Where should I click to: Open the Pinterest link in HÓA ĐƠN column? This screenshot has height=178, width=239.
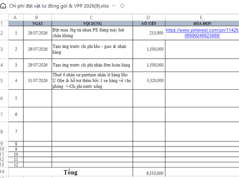202,33
